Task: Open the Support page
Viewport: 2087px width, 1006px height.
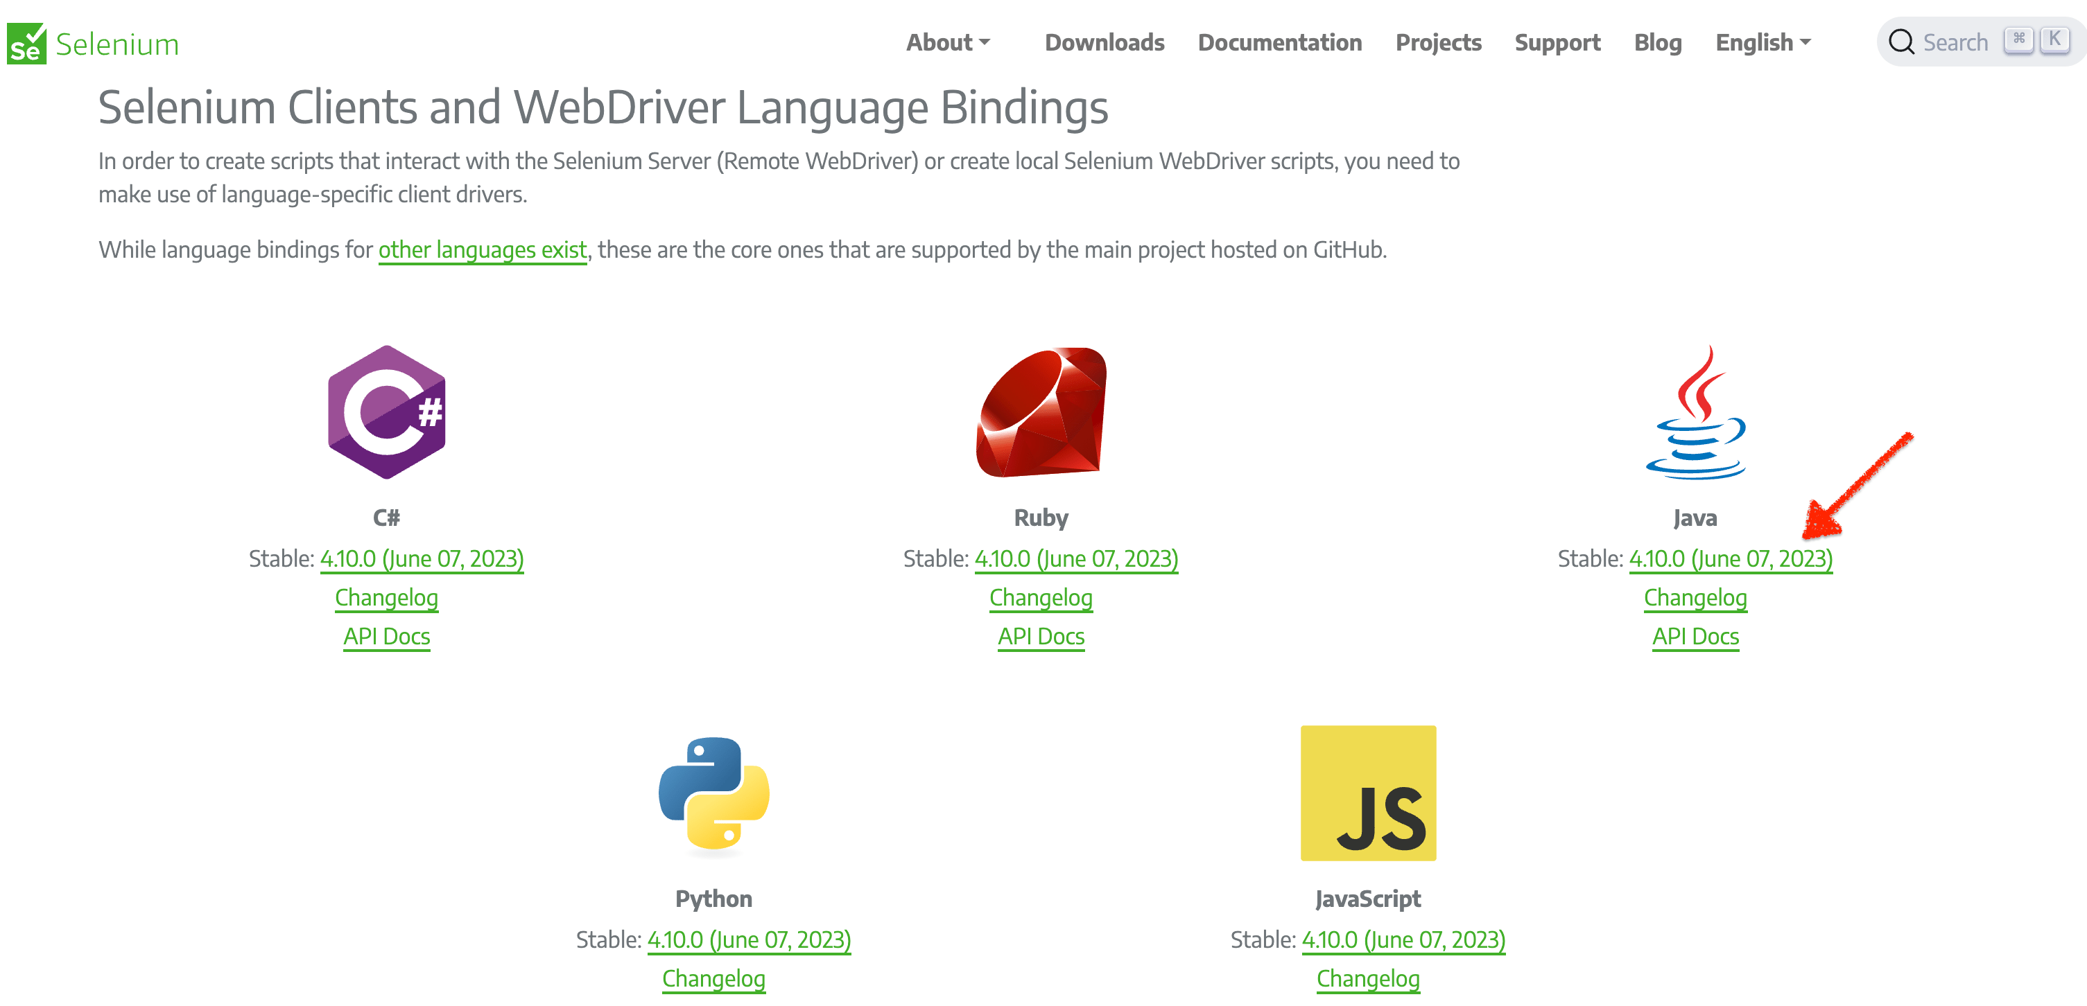Action: [1558, 42]
